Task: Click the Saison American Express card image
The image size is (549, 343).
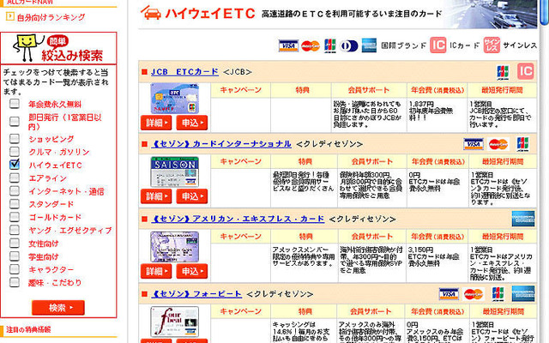Action: (174, 247)
